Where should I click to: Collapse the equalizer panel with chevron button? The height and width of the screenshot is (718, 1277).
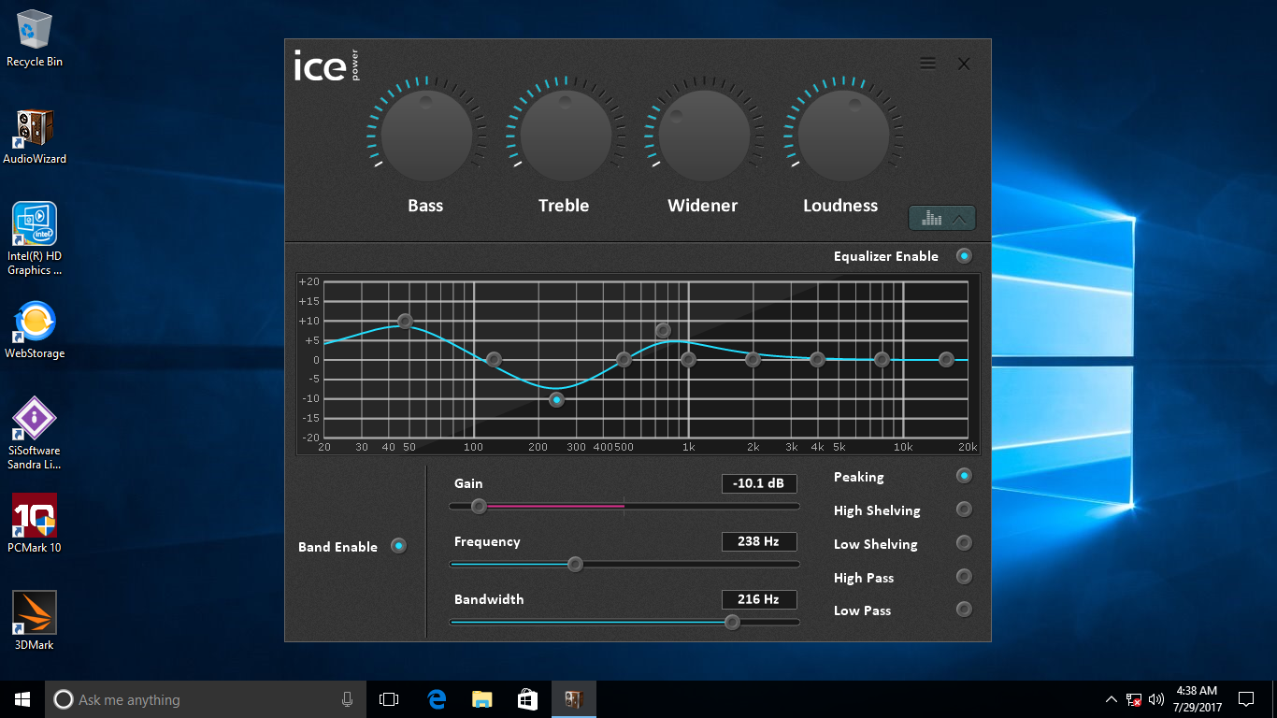pyautogui.click(x=942, y=218)
